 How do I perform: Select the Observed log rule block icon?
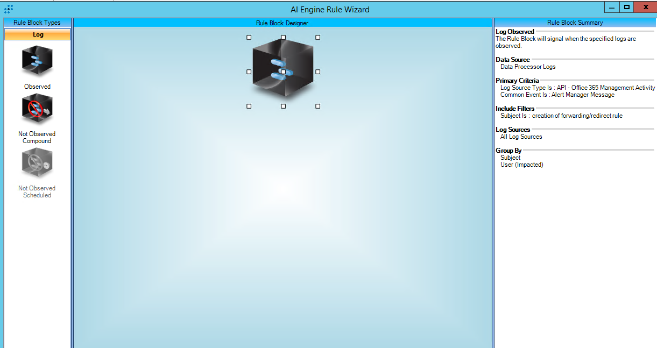[37, 61]
